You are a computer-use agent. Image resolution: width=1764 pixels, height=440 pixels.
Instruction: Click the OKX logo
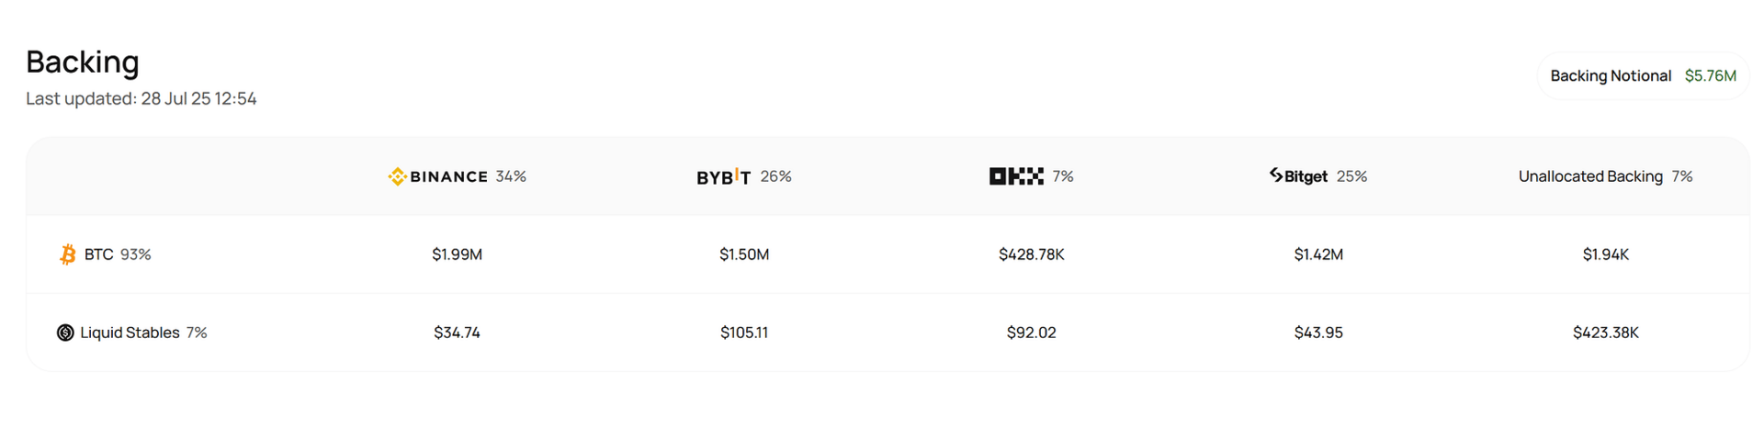(x=1016, y=176)
